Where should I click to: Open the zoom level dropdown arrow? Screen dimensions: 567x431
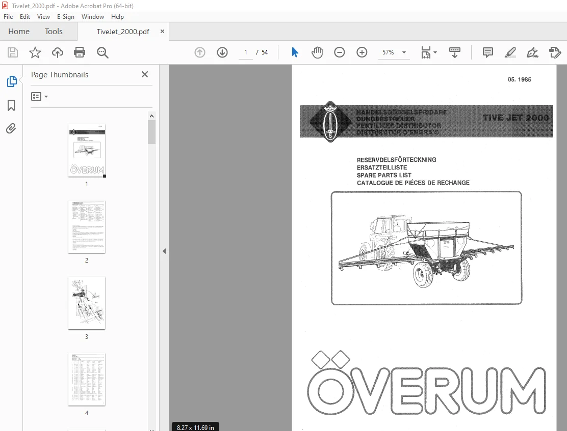pyautogui.click(x=404, y=52)
